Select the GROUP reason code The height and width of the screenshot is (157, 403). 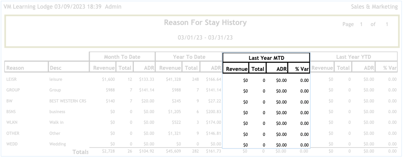(x=13, y=90)
